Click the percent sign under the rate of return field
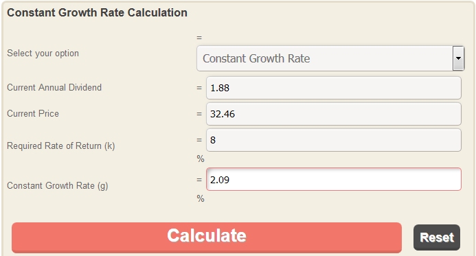476x256 pixels. point(201,159)
